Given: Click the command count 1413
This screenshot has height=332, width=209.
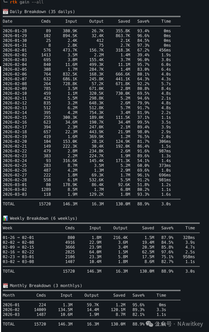Looking at the screenshot, I should pos(46,55).
